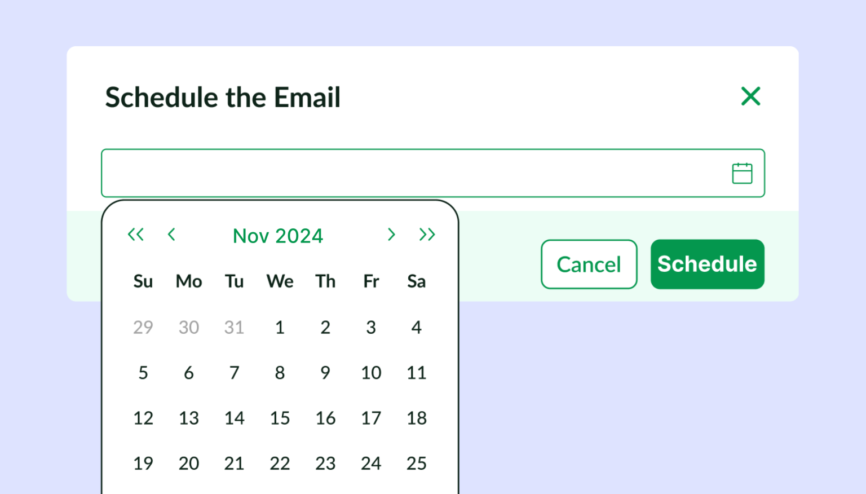Click the empty date input field
Screen dimensions: 866x494
click(x=395, y=173)
